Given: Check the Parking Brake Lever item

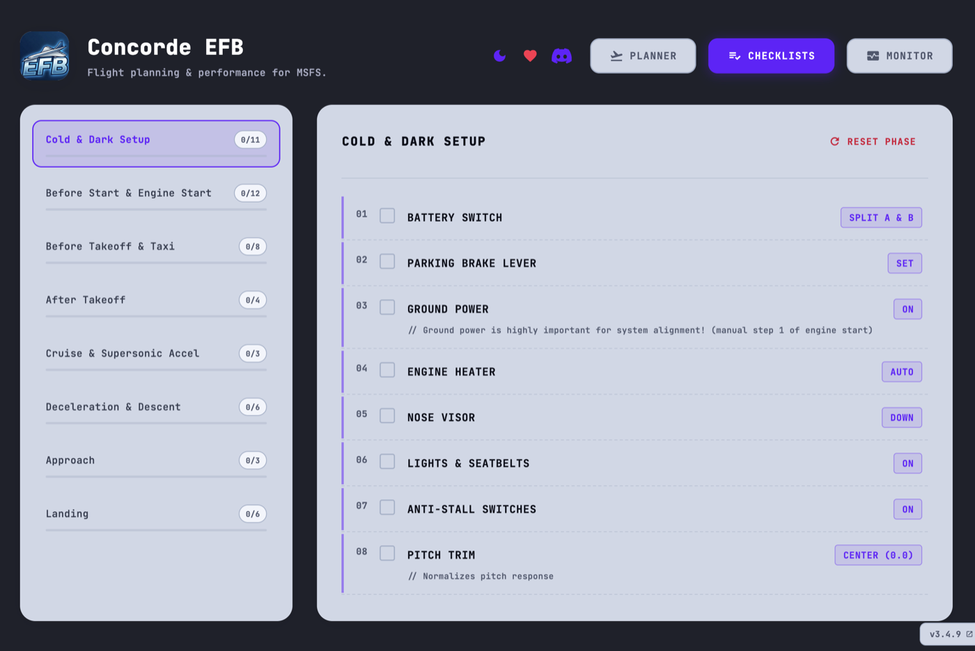Looking at the screenshot, I should 387,262.
